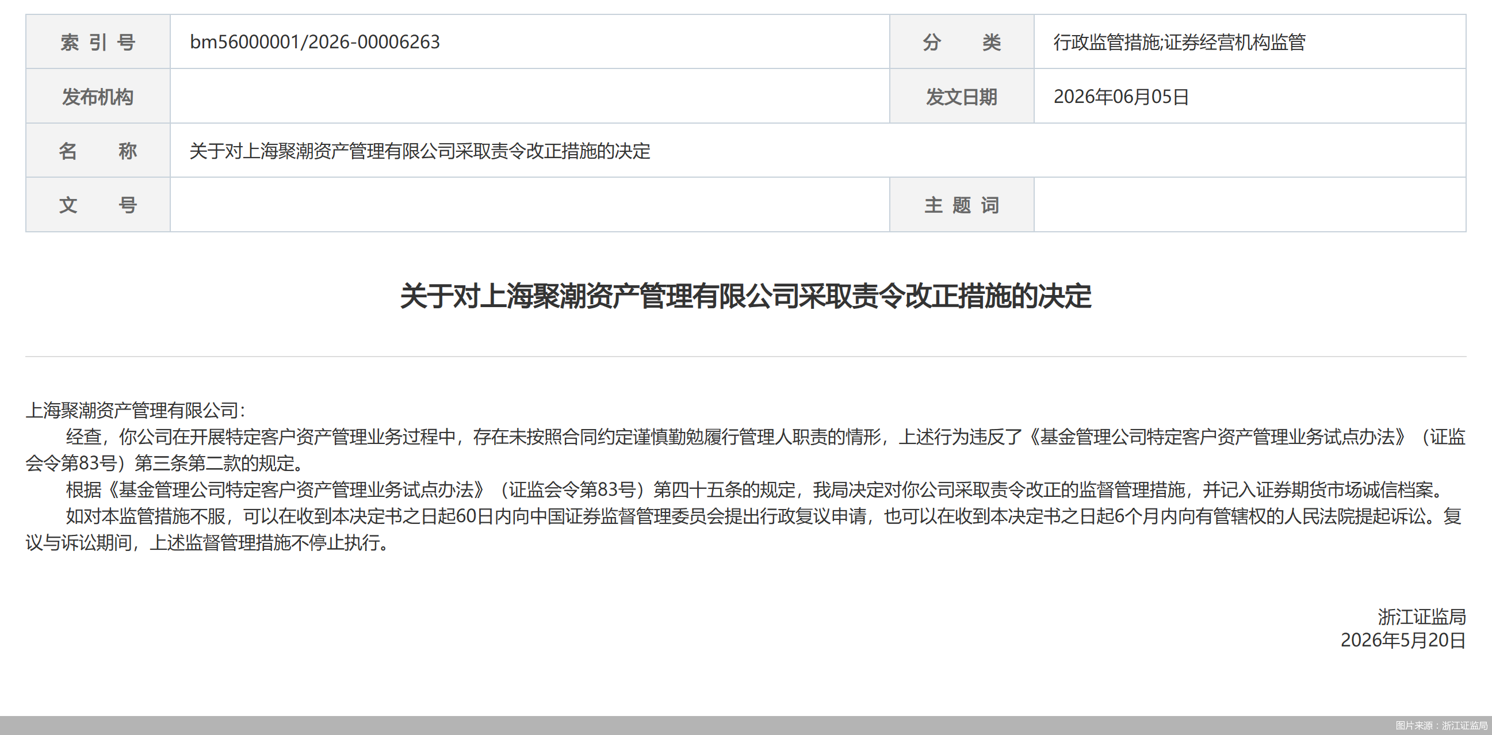Click salutation 上海聚潮资产管理有限公司:
The width and height of the screenshot is (1492, 735).
tap(136, 410)
